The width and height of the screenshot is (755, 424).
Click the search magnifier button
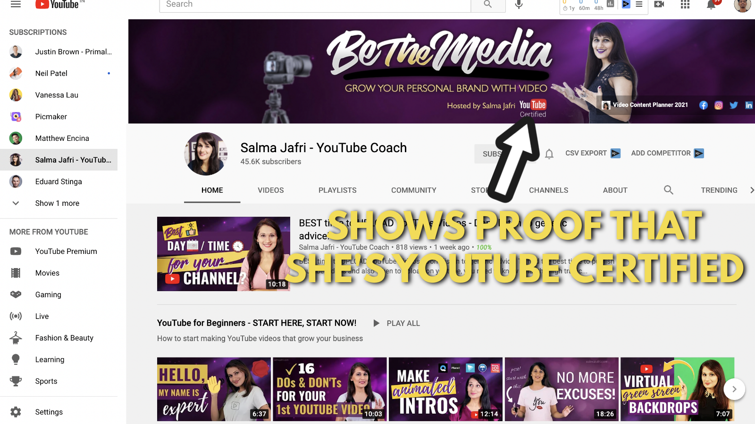point(488,5)
